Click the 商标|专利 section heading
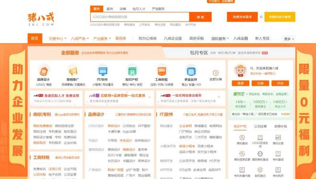The width and height of the screenshot is (316, 179). click(42, 114)
